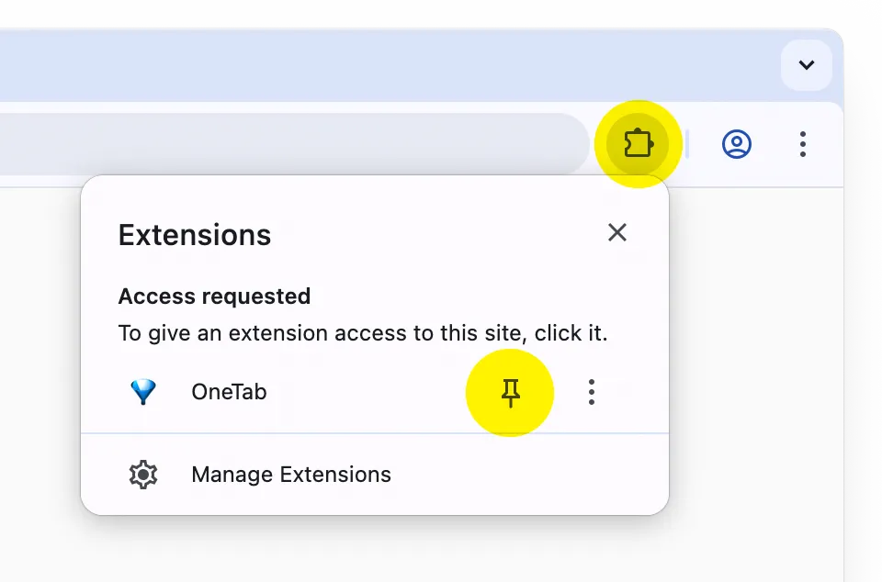Click the blue OneTab funnel icon
The height and width of the screenshot is (582, 882).
143,392
